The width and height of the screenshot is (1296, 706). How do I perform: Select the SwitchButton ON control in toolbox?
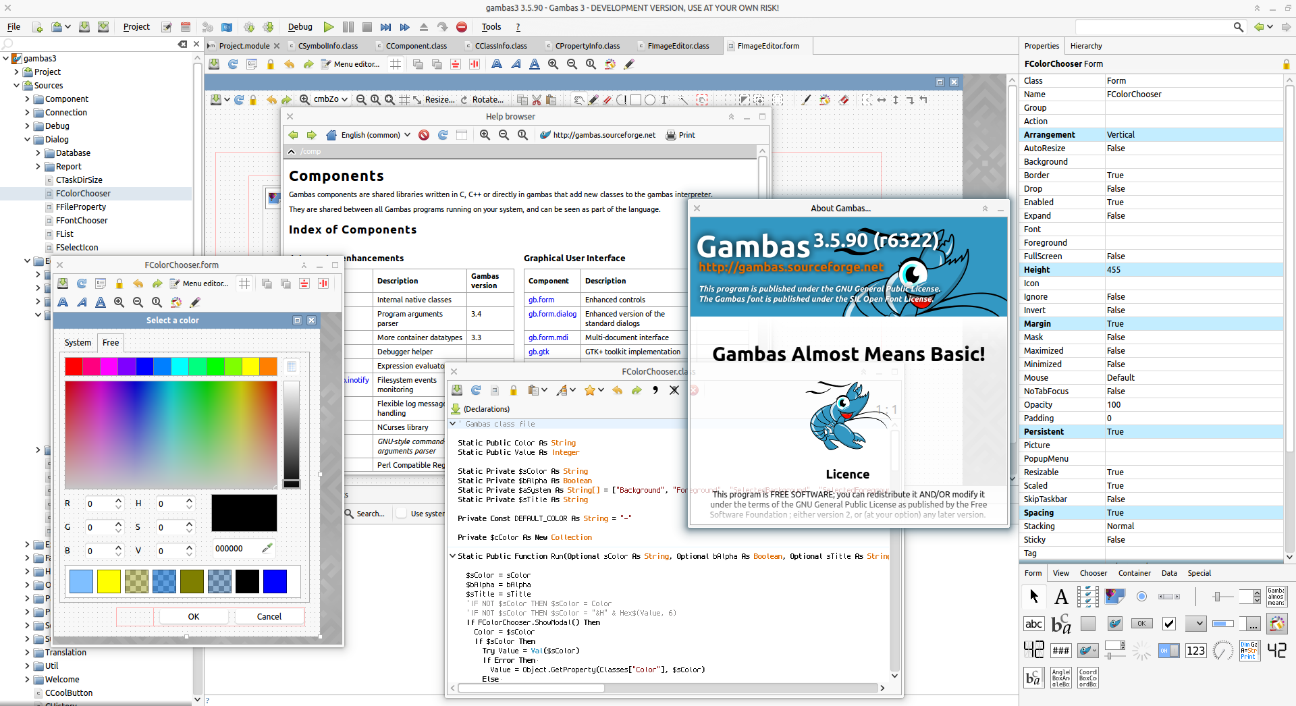(x=1168, y=651)
